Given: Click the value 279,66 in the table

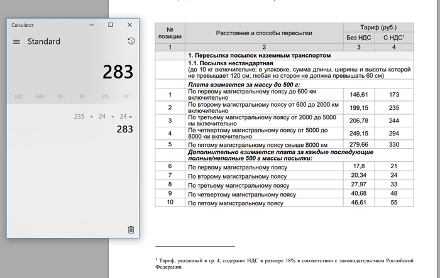Looking at the screenshot, I should coord(359,144).
